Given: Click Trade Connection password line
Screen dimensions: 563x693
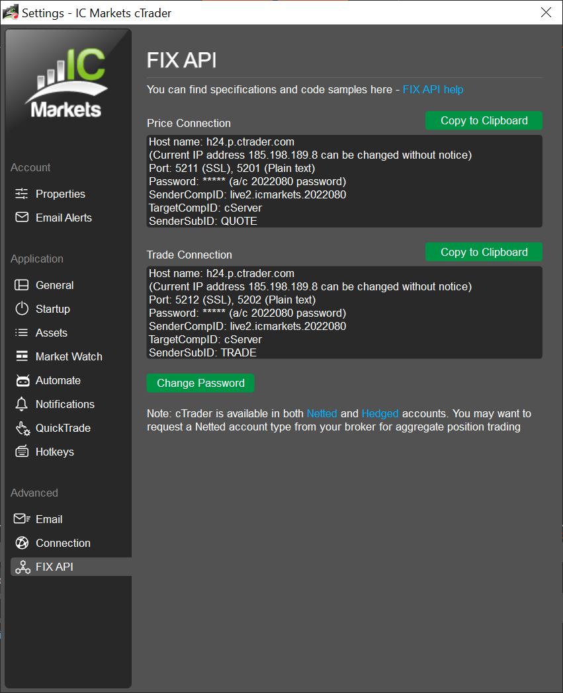Looking at the screenshot, I should coord(247,313).
